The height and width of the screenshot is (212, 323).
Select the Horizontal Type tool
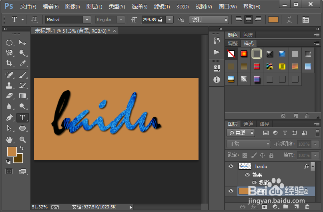point(22,118)
